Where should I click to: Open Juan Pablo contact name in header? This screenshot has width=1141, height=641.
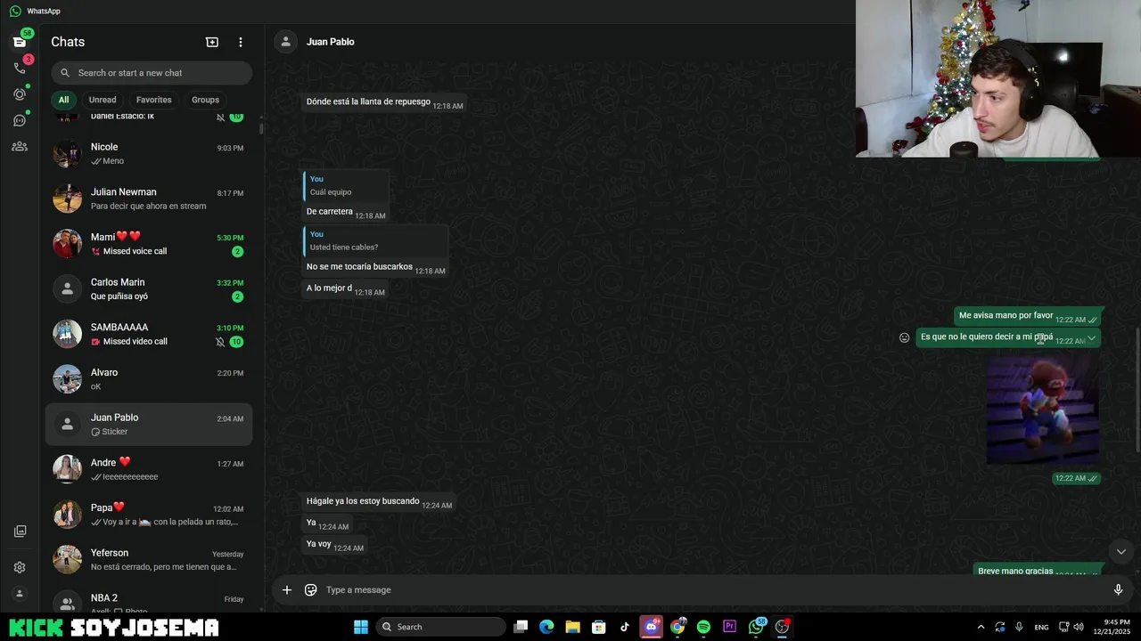tap(331, 42)
